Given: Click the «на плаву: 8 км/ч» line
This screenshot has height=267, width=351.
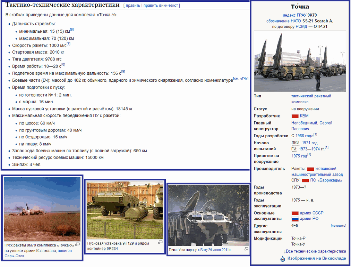Looking at the screenshot, I should (x=35, y=144).
